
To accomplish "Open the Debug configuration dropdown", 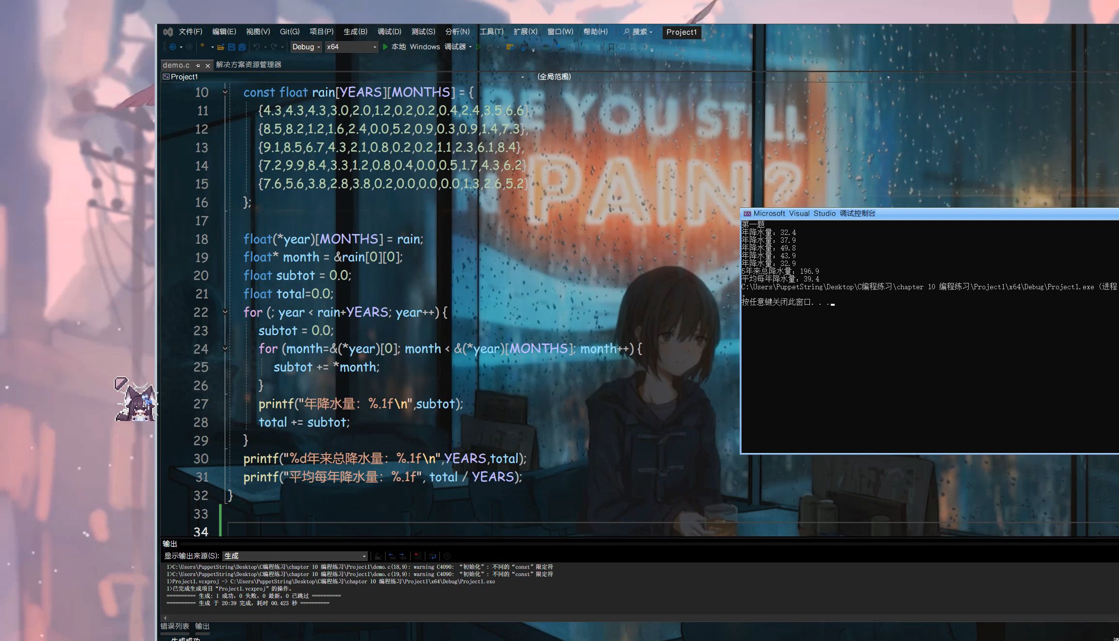I will (307, 47).
